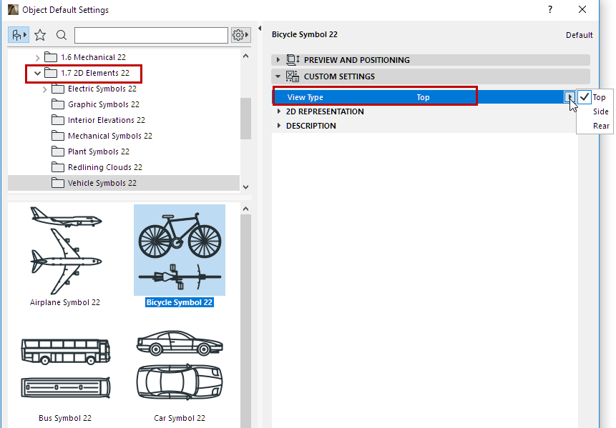The height and width of the screenshot is (428, 616).
Task: Open favorites with the star icon
Action: pos(40,35)
